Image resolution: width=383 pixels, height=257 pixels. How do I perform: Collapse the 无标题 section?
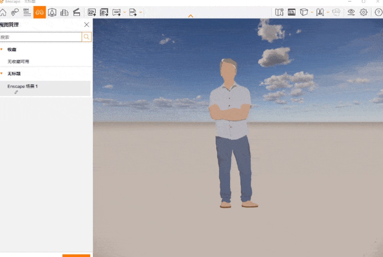2,73
